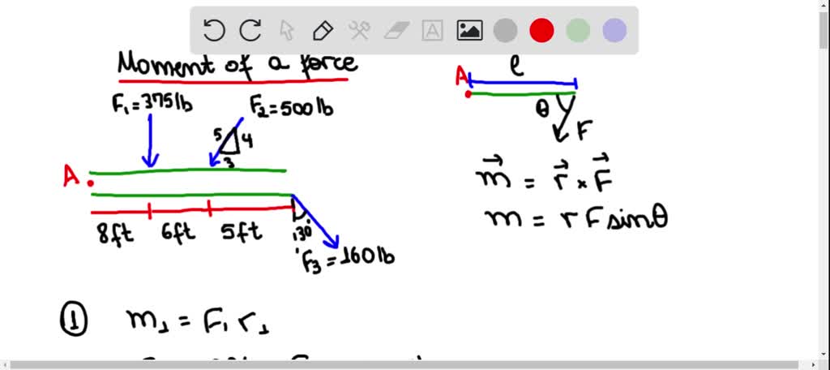Select the pointer selection tool
830x370 pixels.
click(286, 31)
